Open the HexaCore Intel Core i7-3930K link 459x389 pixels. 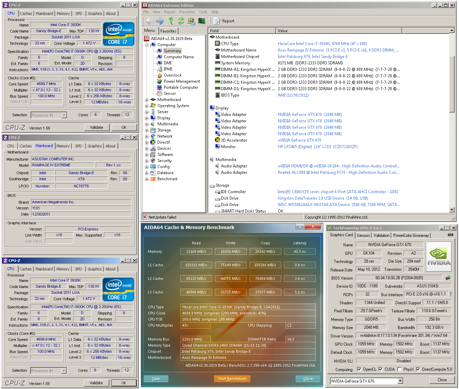click(322, 44)
